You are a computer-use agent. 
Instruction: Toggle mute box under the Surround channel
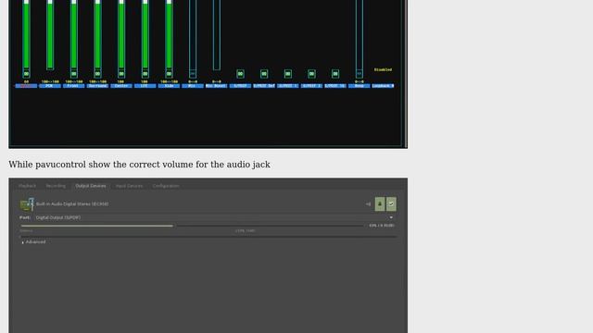pos(97,74)
